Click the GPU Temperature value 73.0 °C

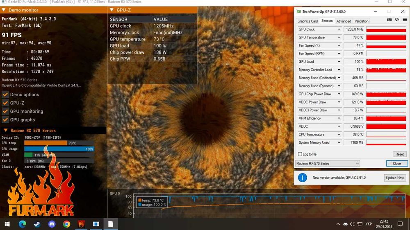pyautogui.click(x=354, y=37)
